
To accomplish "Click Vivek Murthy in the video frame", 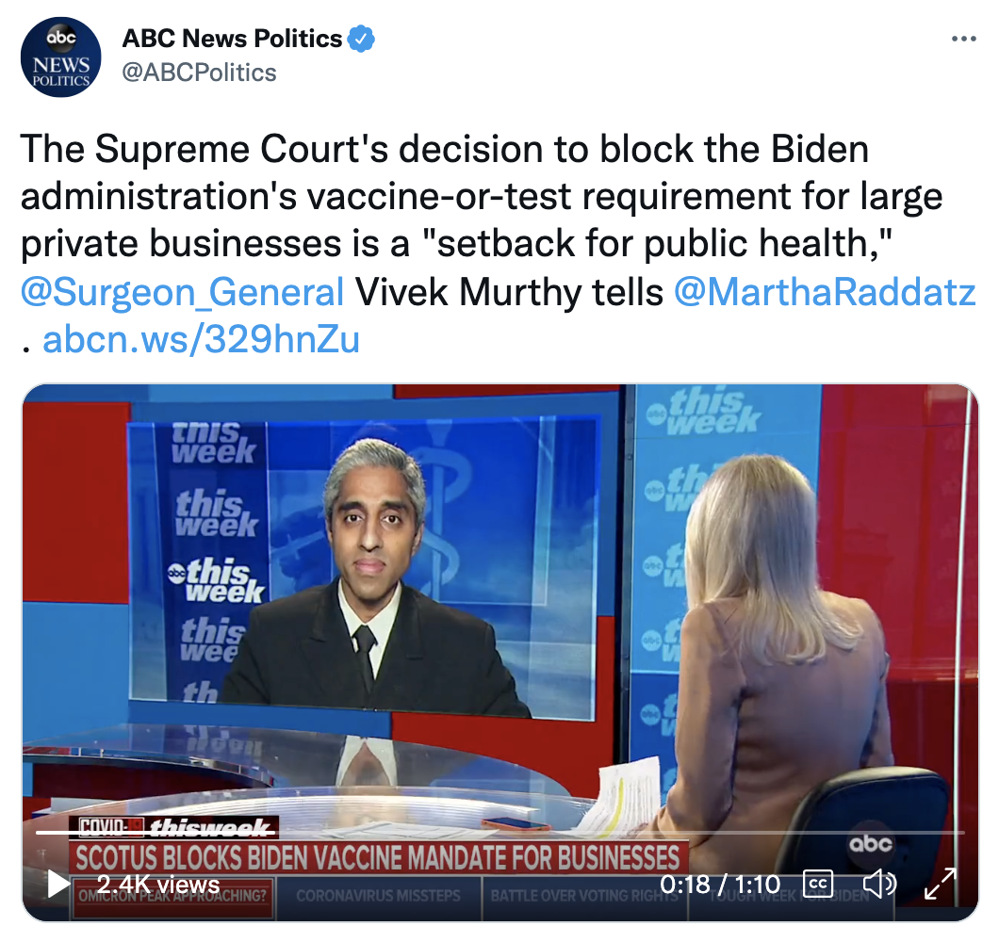I will click(375, 574).
